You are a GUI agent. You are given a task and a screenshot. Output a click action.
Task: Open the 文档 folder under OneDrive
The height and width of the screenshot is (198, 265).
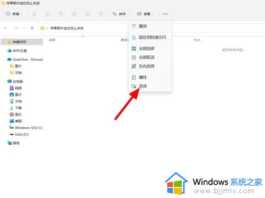(15, 72)
